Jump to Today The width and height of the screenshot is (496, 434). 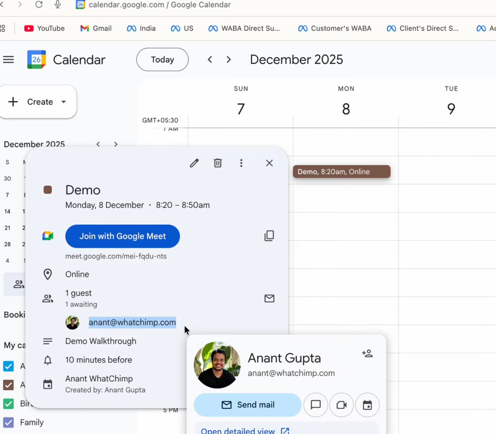(x=162, y=60)
